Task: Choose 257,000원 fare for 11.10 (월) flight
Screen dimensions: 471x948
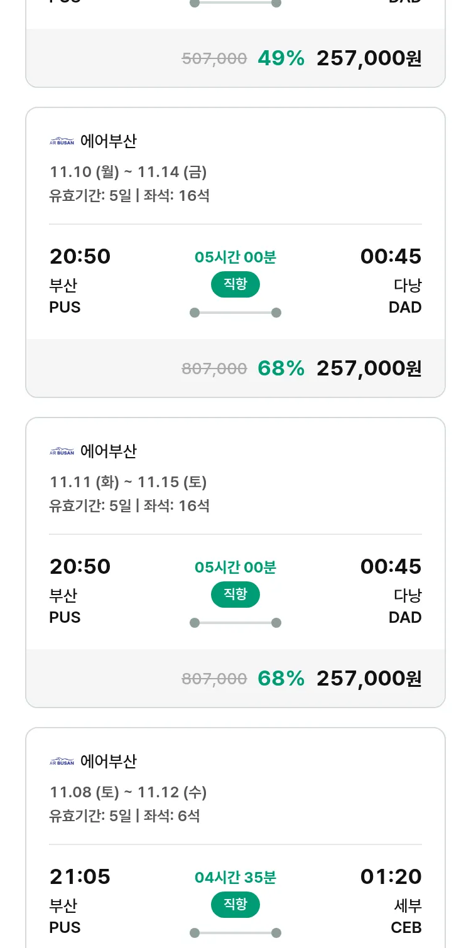Action: tap(369, 369)
